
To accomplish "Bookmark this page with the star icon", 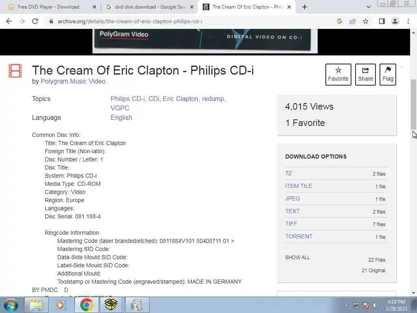I will pos(366,21).
